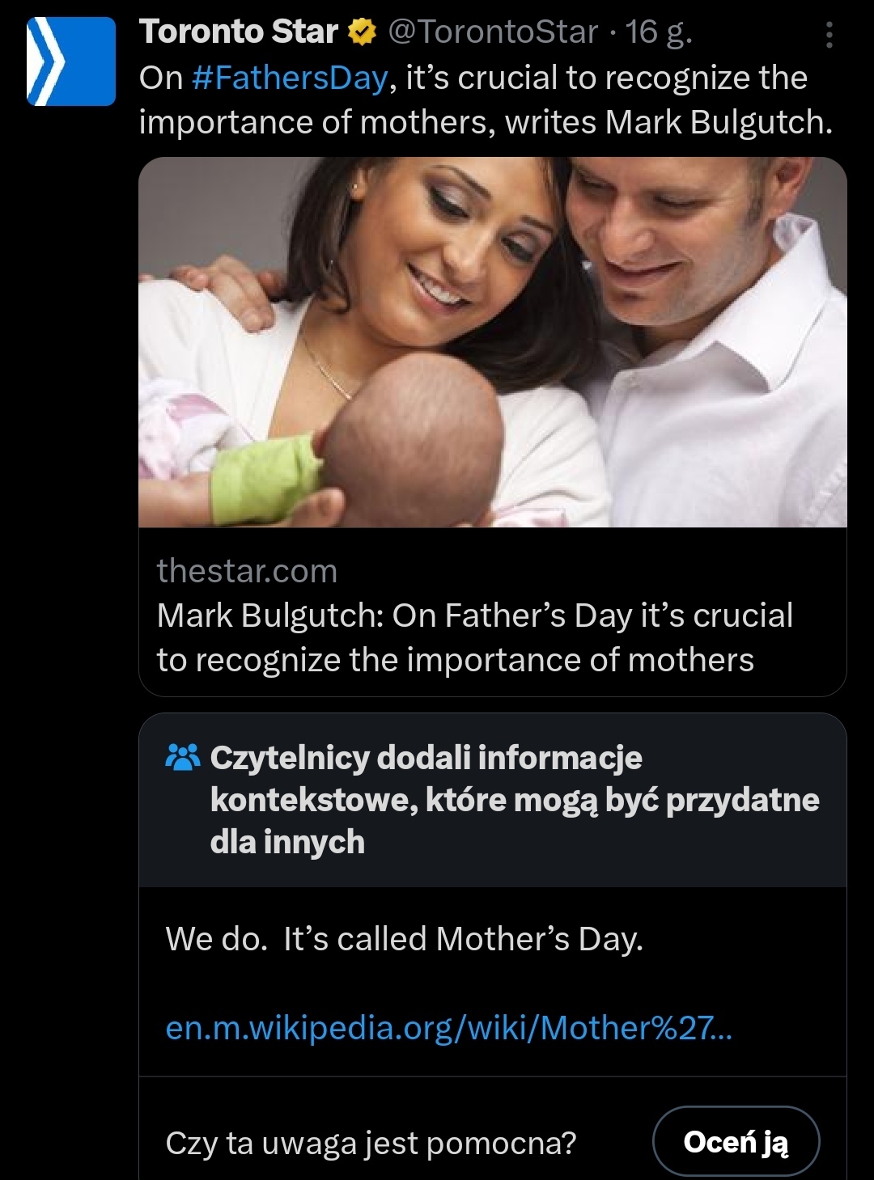Click the 16 g. timestamp
The width and height of the screenshot is (874, 1180).
tap(659, 32)
